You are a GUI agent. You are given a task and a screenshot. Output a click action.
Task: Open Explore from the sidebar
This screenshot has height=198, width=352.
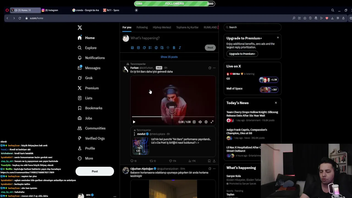tap(87, 48)
